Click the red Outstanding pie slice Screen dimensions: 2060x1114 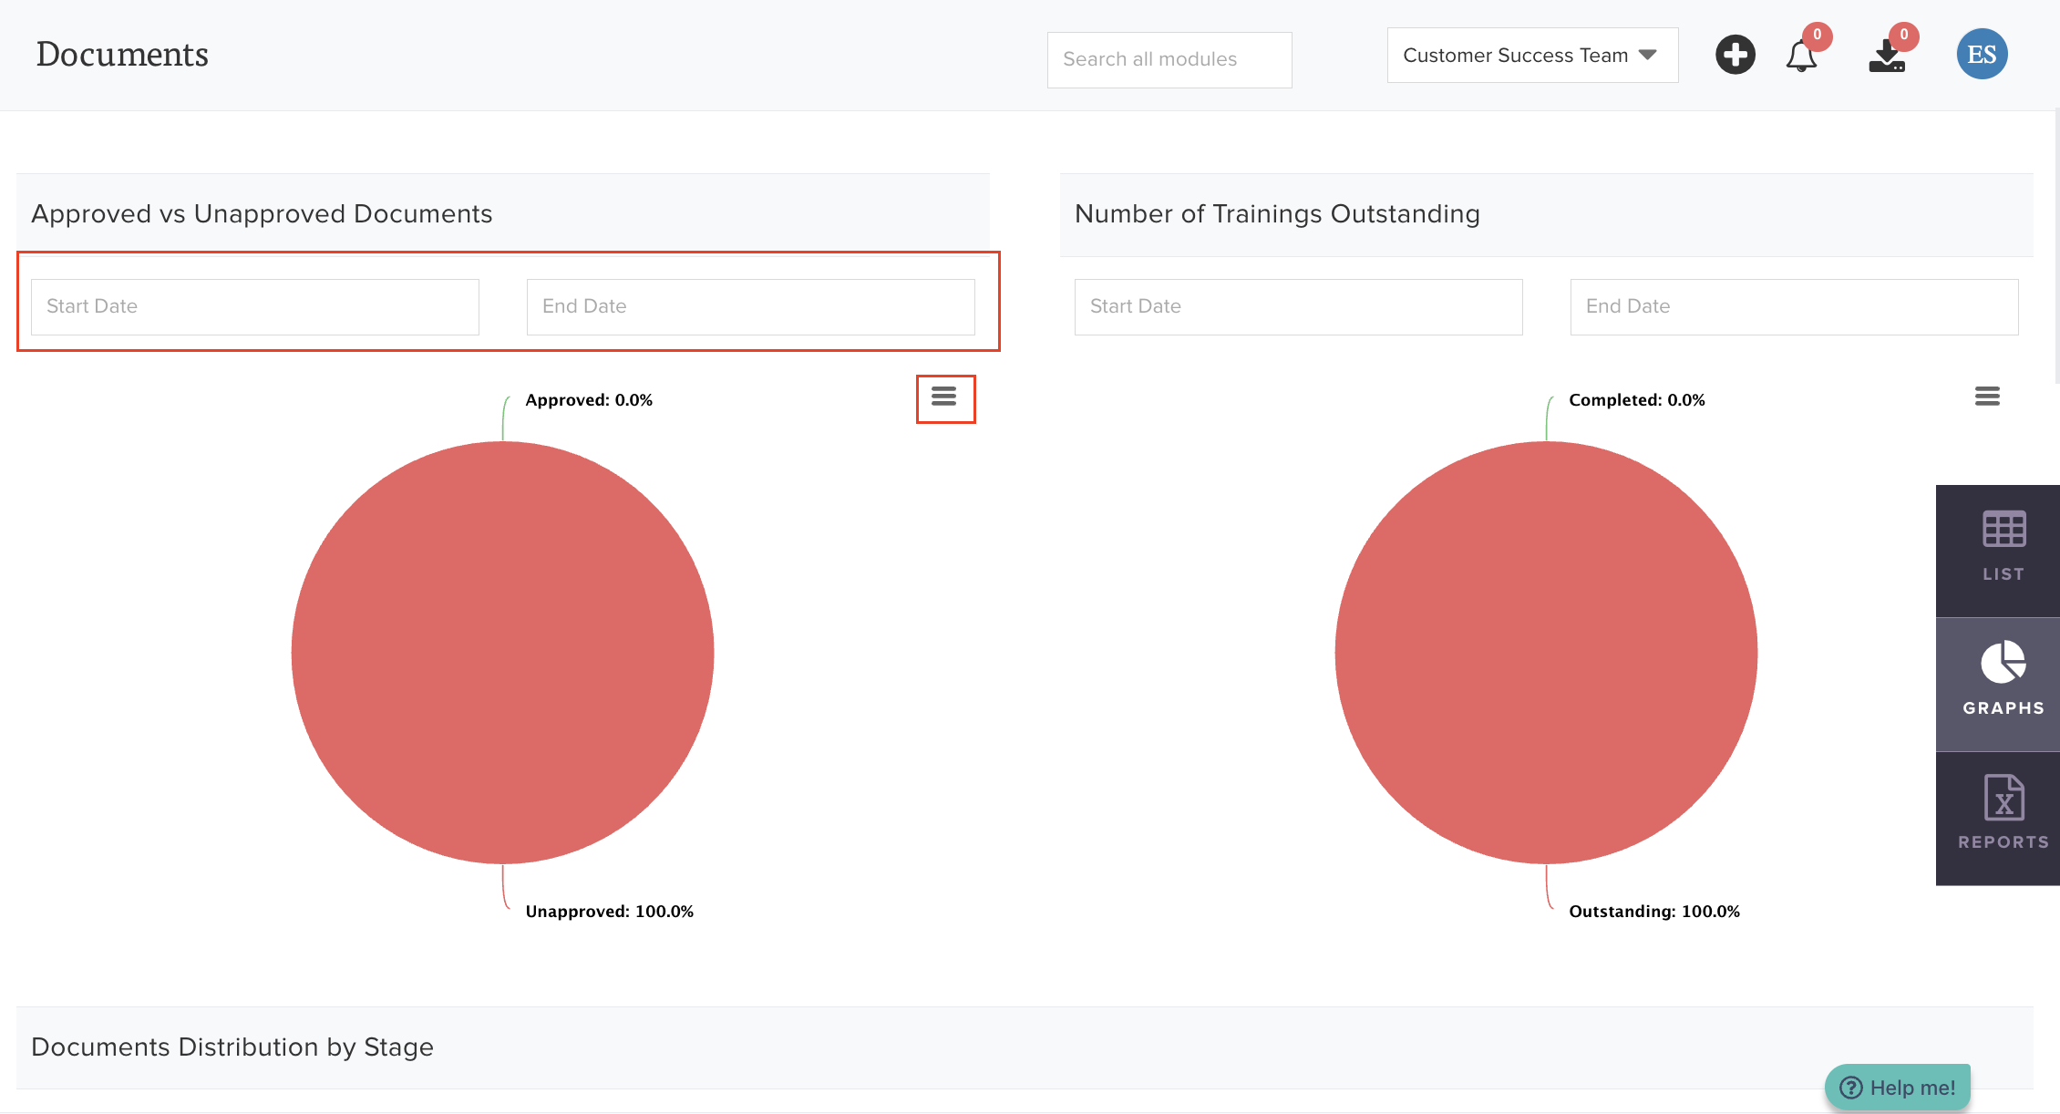(1546, 653)
